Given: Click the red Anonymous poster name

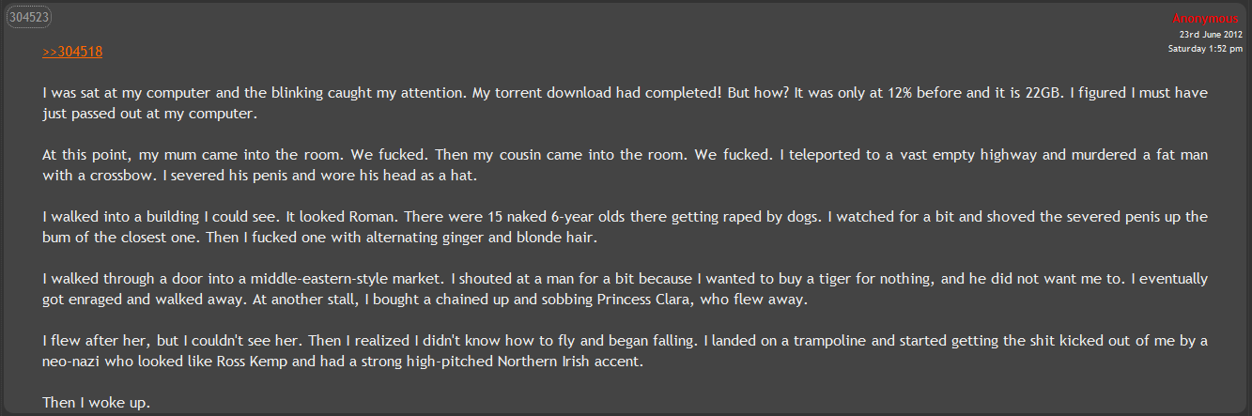Looking at the screenshot, I should pos(1208,19).
